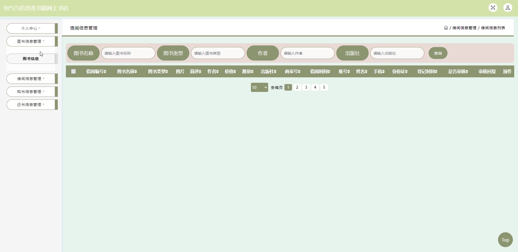
Task: Sort by 简述 column header
Action: click(x=196, y=72)
